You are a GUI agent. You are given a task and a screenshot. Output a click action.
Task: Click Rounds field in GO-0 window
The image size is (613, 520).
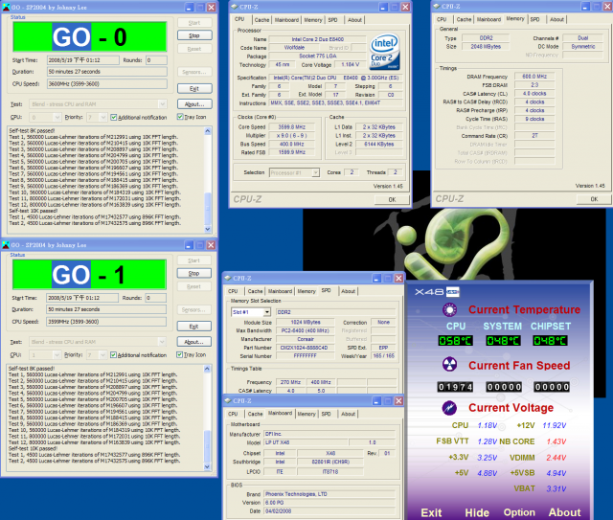156,60
